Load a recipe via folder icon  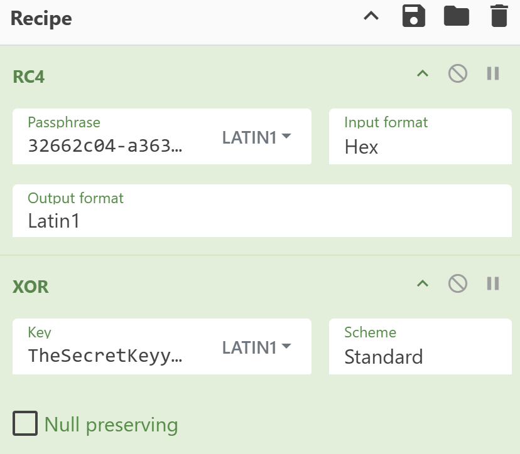[x=457, y=16]
